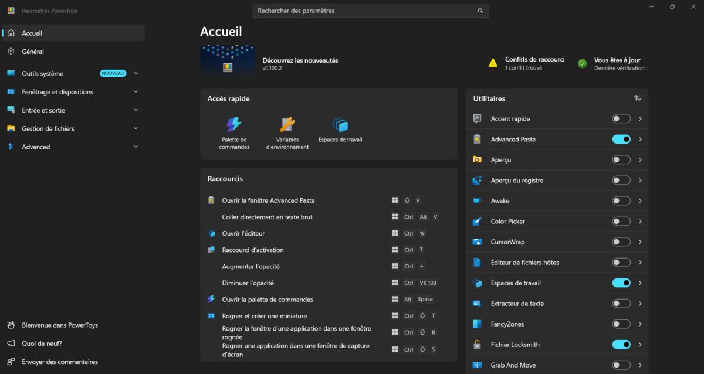This screenshot has height=374, width=704.
Task: Enable the Accent rapide toggle
Action: [x=621, y=119]
